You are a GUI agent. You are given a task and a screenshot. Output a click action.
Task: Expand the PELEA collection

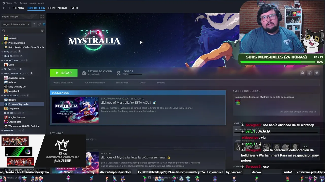(x=2, y=69)
